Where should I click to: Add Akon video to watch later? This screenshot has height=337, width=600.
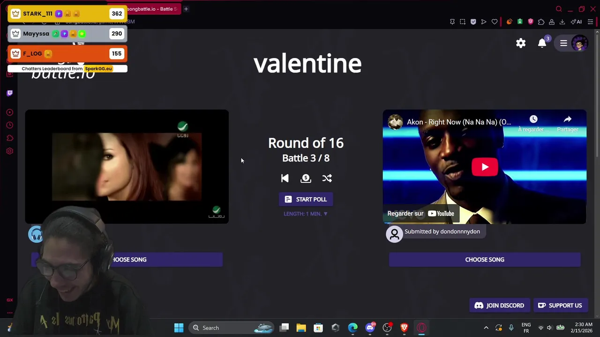click(x=533, y=124)
